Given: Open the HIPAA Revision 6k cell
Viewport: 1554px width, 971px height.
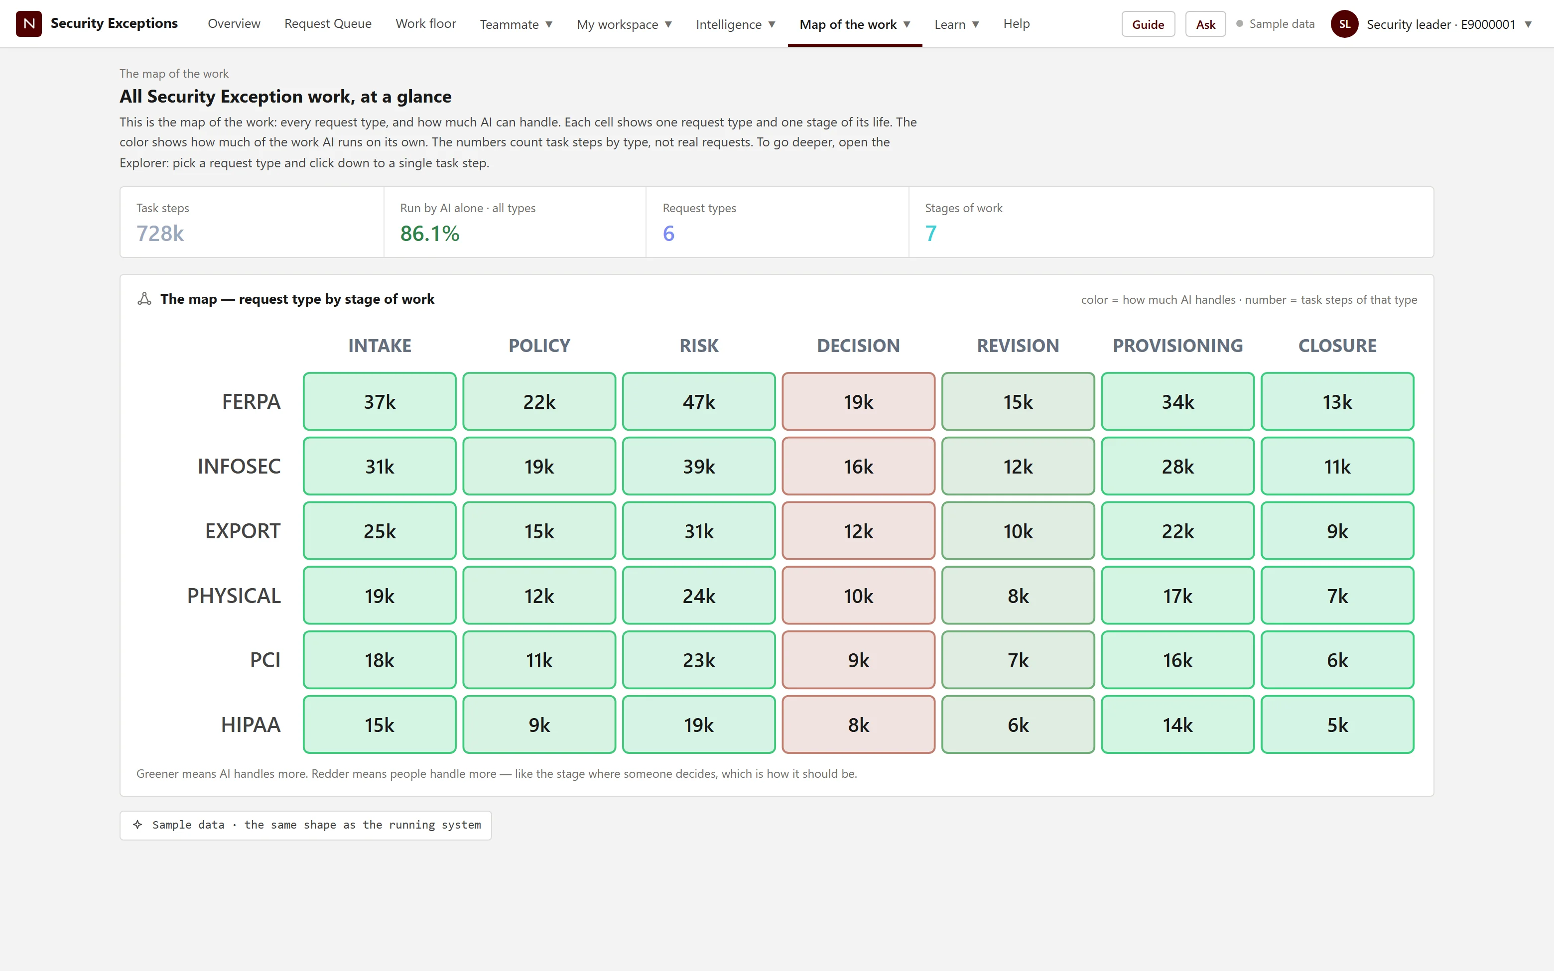Looking at the screenshot, I should 1018,725.
